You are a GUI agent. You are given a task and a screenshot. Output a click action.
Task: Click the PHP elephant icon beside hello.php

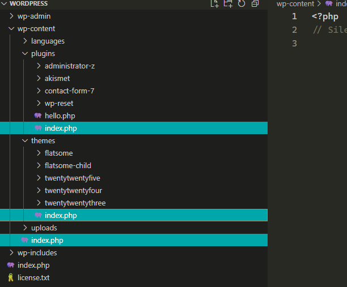(38, 115)
